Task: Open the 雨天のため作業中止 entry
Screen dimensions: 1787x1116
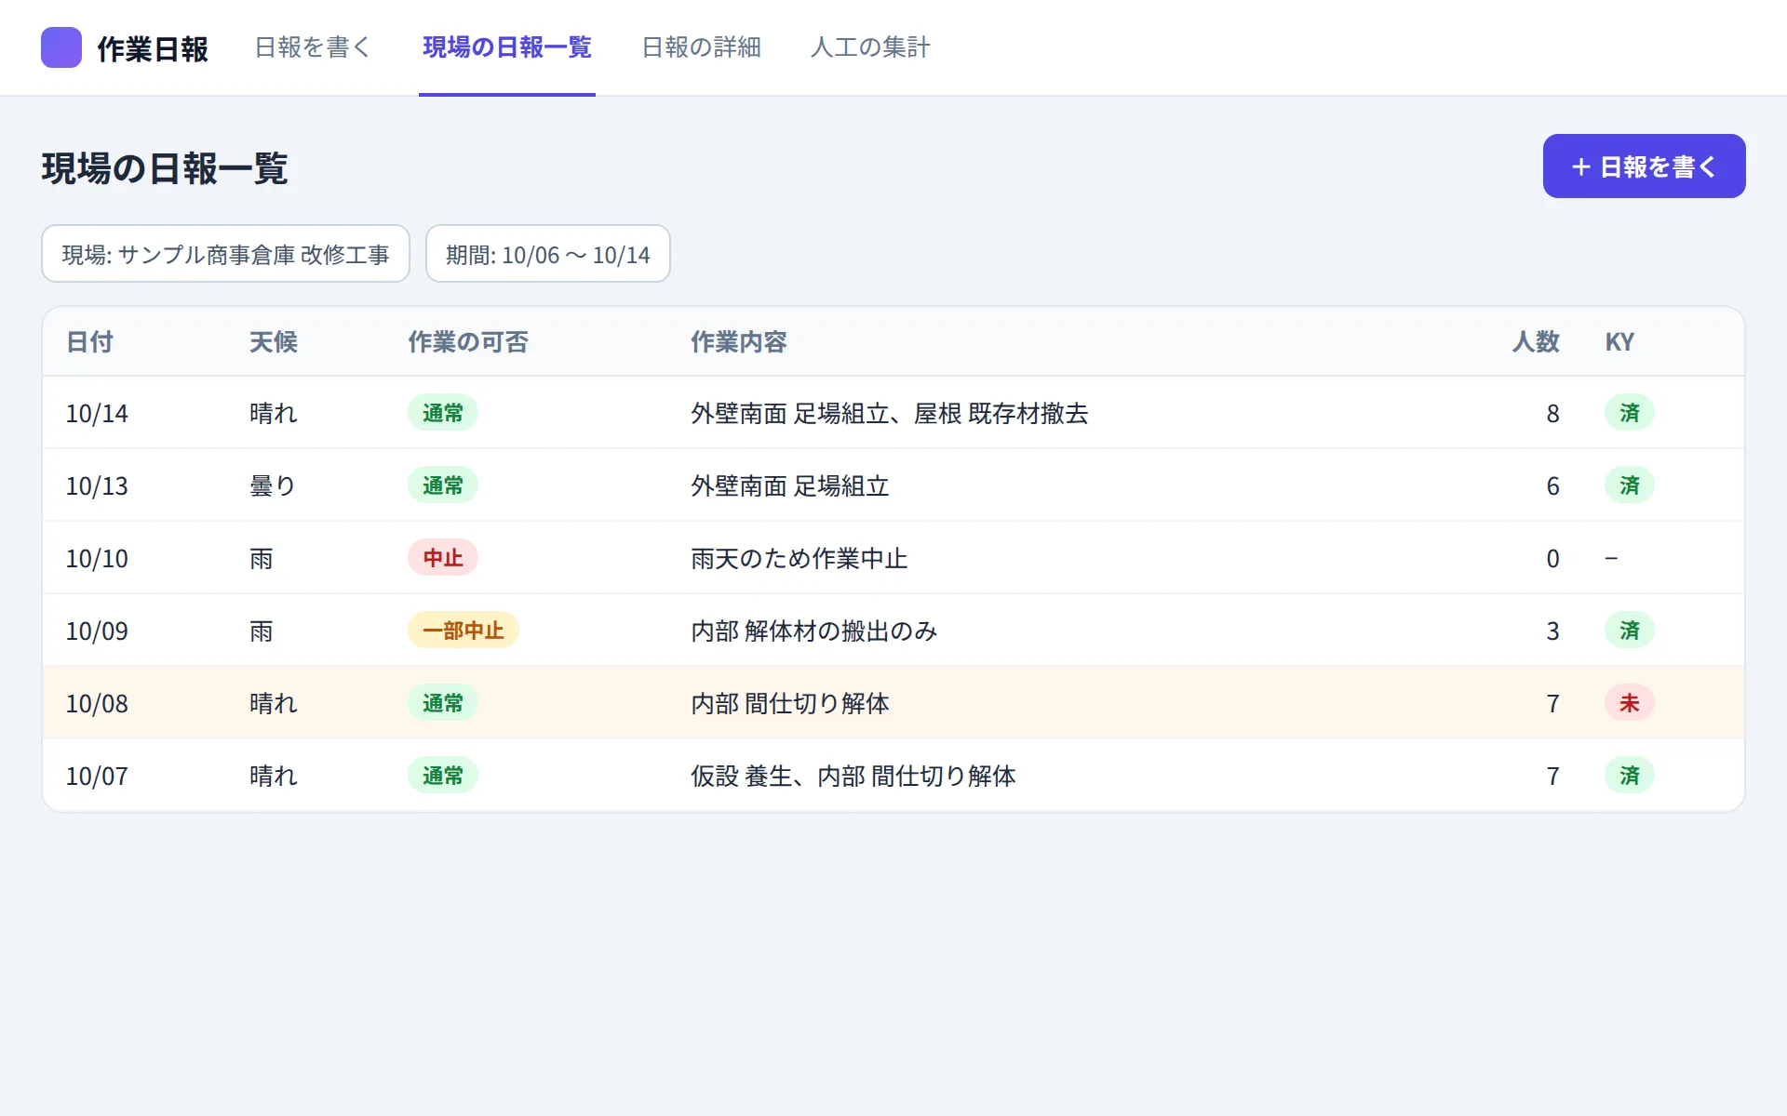Action: click(x=799, y=558)
